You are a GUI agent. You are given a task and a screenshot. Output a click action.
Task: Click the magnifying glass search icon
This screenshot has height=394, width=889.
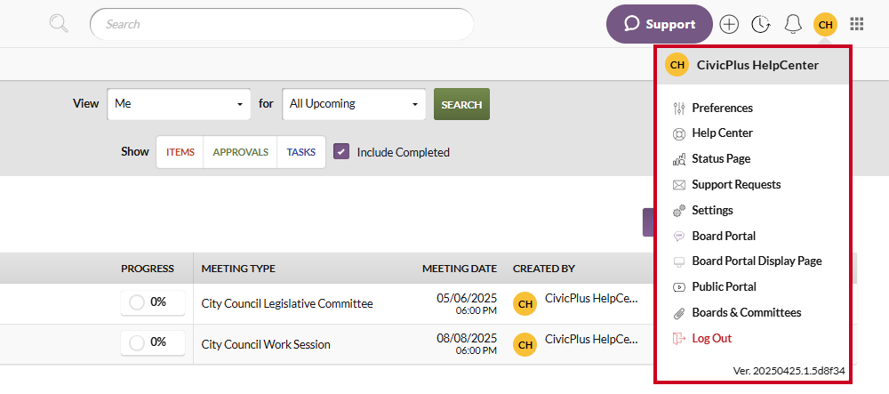point(59,24)
